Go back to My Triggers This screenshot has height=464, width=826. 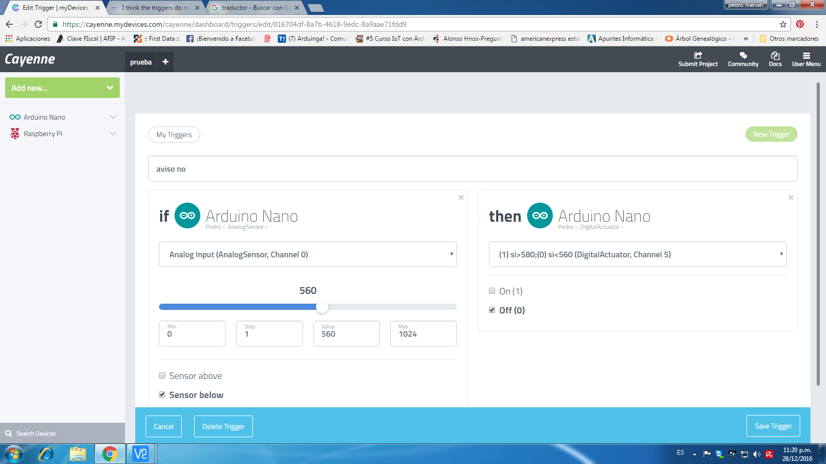(174, 135)
